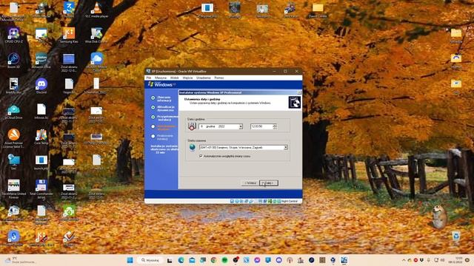The image size is (474, 266).
Task: Open the Widok menu in VirtualBox
Action: coord(175,78)
